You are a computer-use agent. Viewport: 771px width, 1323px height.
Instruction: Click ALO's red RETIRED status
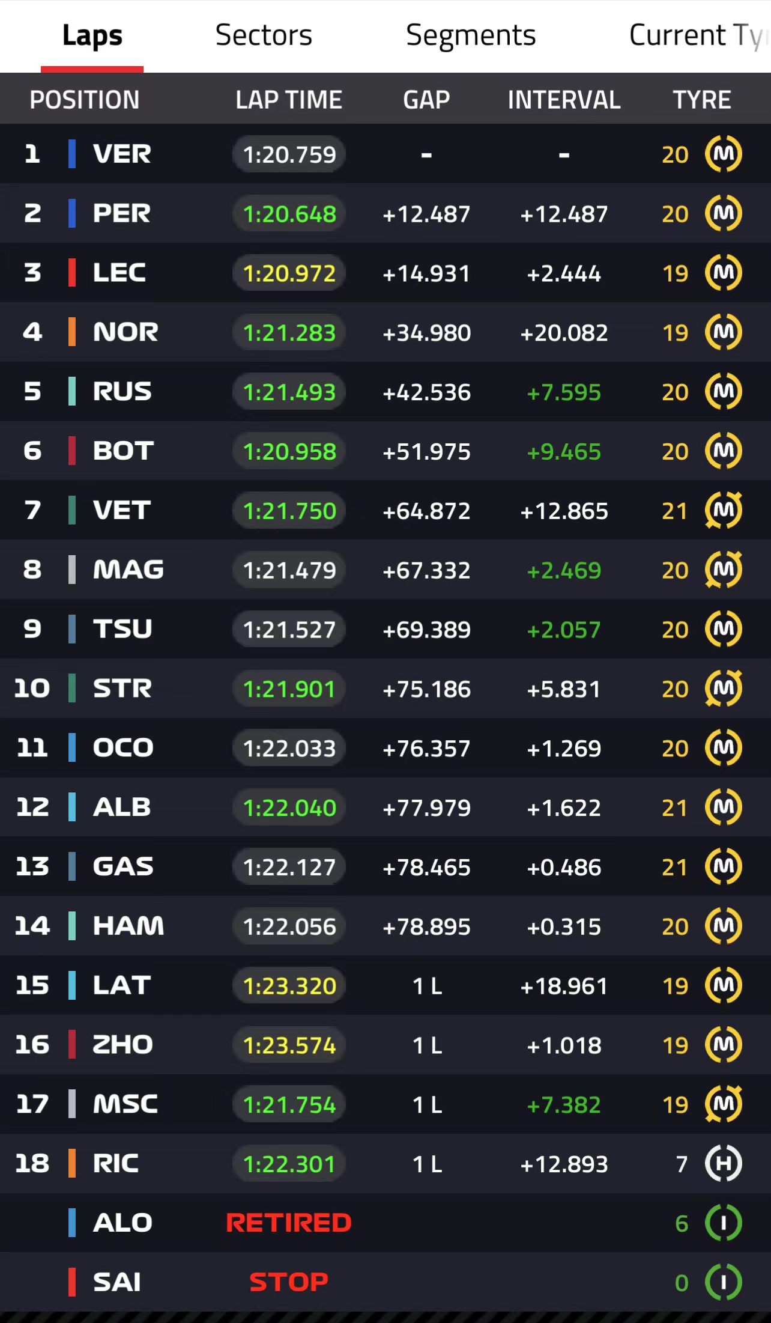289,1223
